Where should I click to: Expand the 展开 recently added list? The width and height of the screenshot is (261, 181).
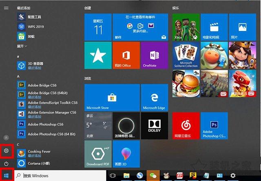tap(22, 46)
